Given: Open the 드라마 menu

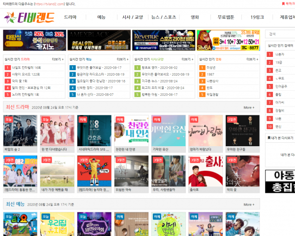Looking at the screenshot, I should pos(70,17).
